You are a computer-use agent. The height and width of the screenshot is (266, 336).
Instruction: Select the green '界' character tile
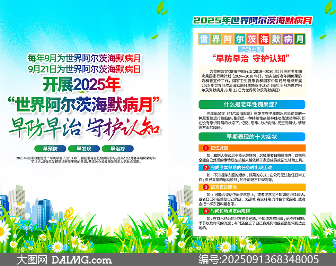pos(216,39)
